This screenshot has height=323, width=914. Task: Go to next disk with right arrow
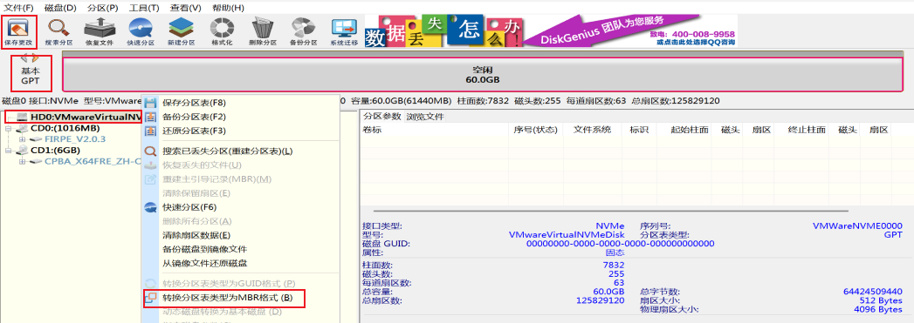tap(35, 58)
